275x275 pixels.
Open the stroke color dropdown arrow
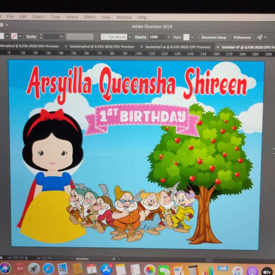click(x=20, y=36)
